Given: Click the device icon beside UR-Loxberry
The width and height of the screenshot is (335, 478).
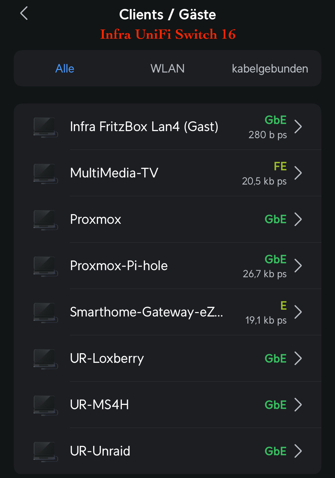Looking at the screenshot, I should [x=45, y=359].
